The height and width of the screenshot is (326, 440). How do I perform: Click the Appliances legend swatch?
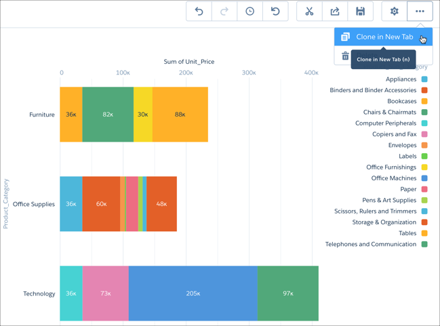point(424,79)
